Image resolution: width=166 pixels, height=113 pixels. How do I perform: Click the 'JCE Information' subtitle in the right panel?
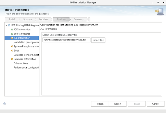coord(49,29)
